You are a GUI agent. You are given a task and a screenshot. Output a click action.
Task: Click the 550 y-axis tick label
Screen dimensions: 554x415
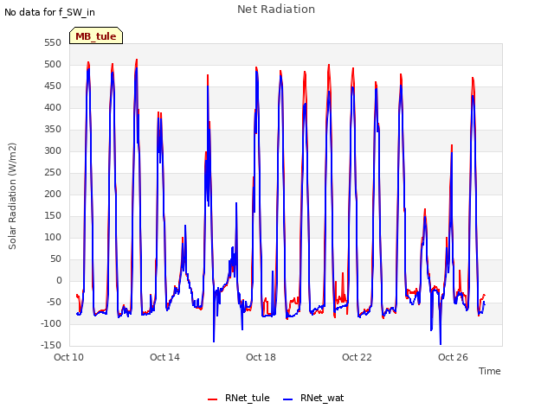click(x=53, y=43)
